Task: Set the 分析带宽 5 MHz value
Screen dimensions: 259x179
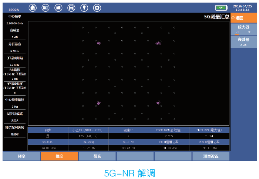Action: (x=15, y=47)
